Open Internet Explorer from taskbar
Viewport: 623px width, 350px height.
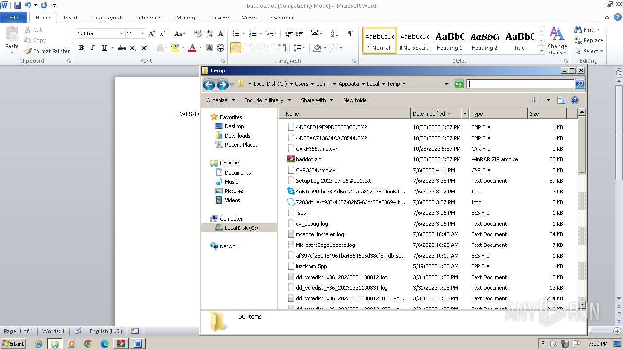point(38,344)
